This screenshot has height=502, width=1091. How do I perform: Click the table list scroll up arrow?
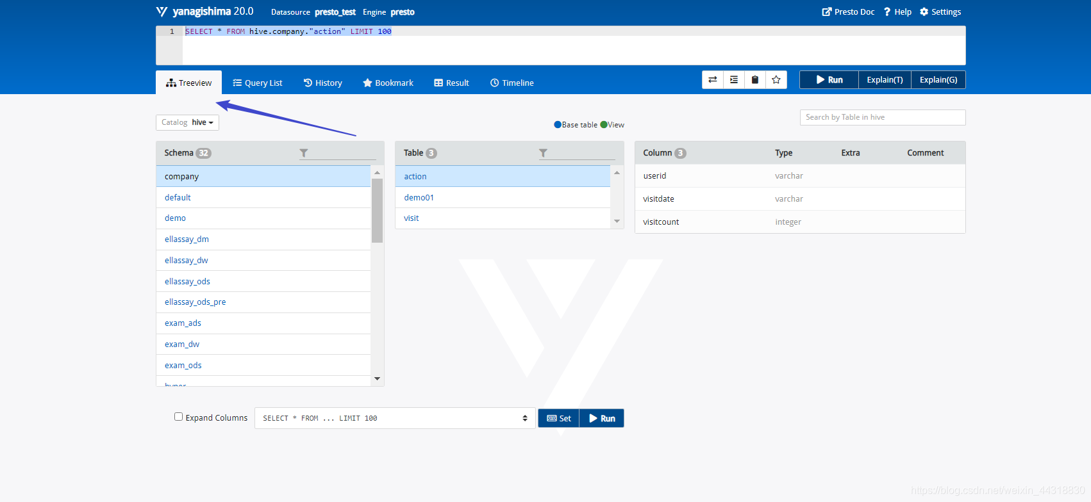coord(617,172)
